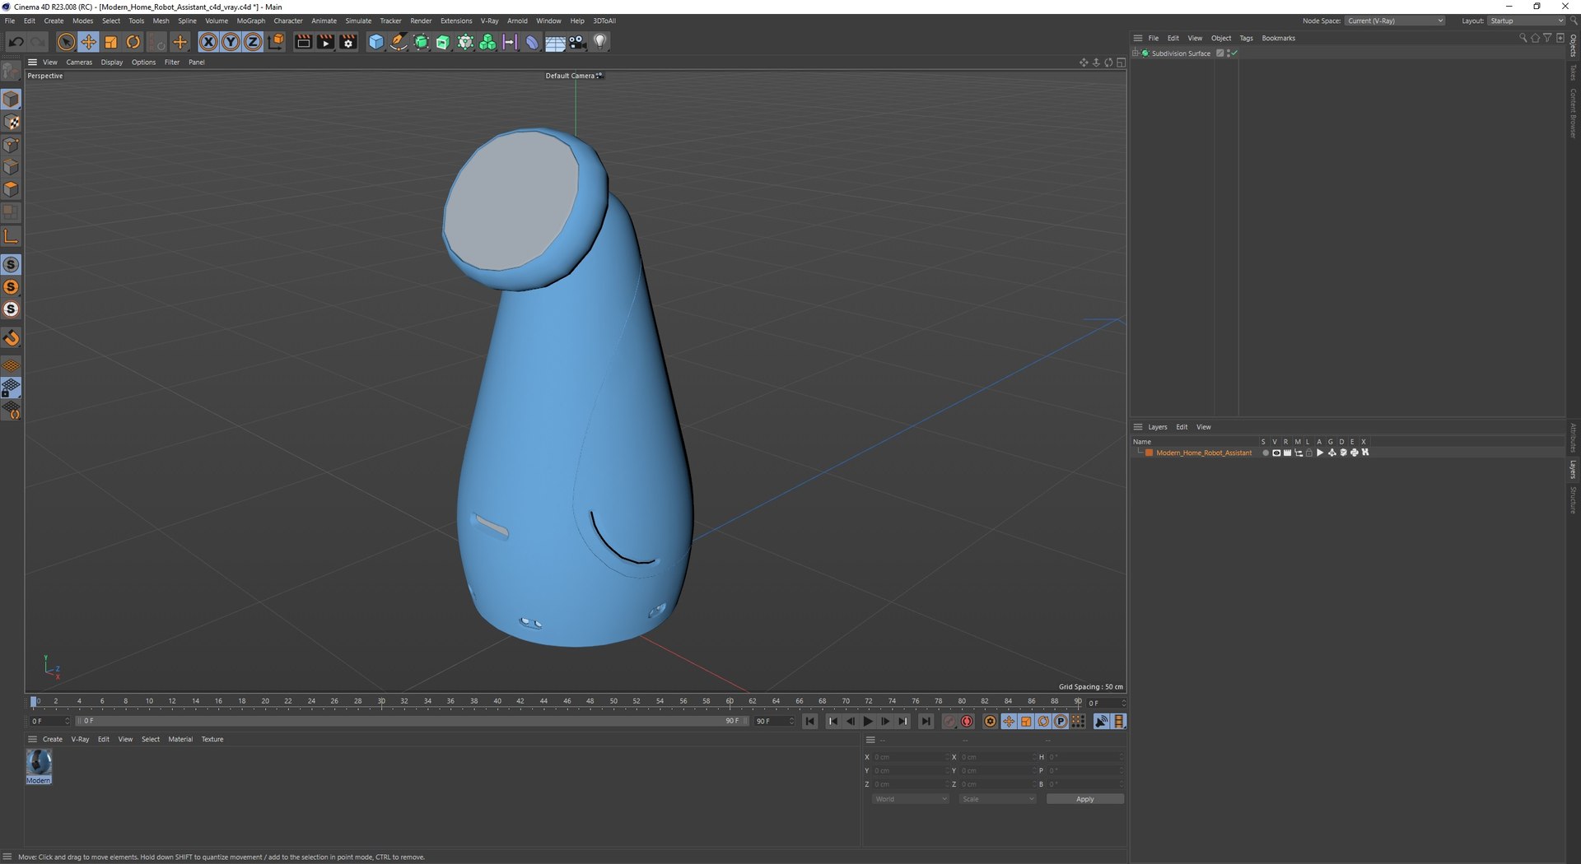Add a Light object
This screenshot has width=1581, height=864.
[x=600, y=42]
